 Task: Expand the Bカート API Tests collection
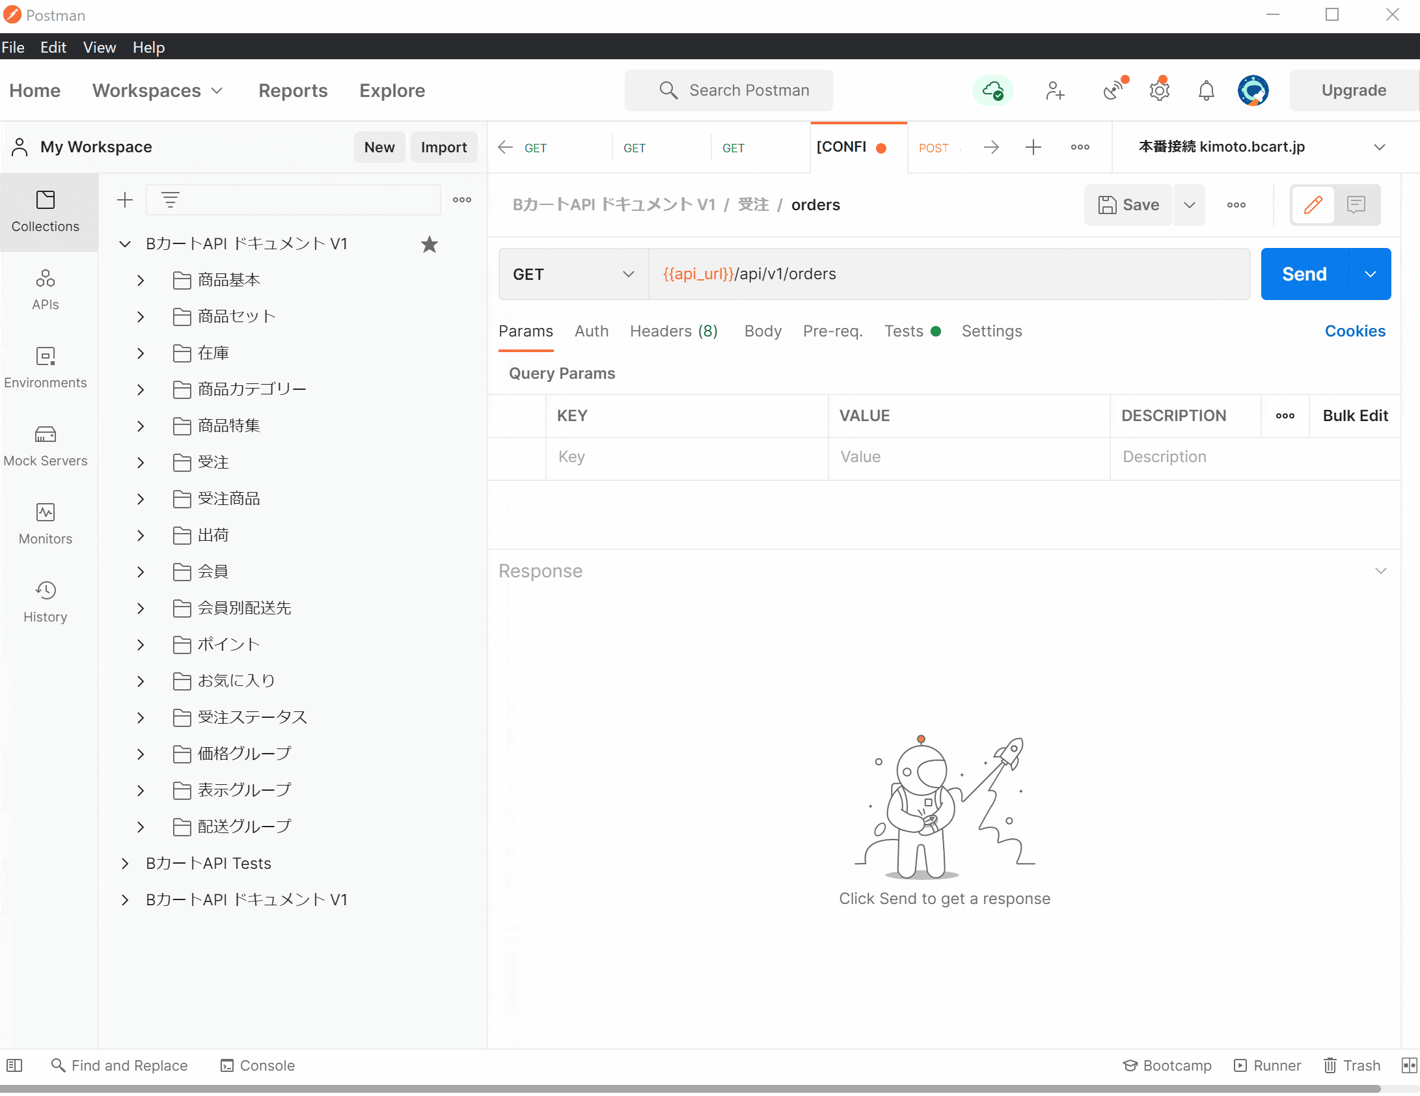point(125,864)
